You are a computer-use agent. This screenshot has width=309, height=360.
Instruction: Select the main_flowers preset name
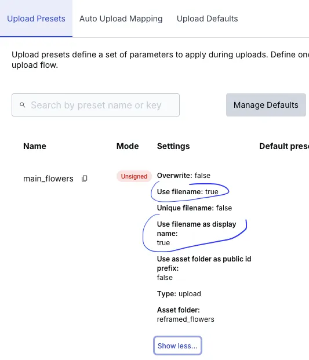point(48,179)
